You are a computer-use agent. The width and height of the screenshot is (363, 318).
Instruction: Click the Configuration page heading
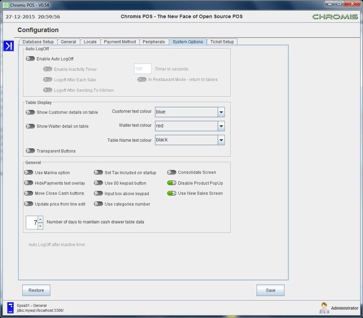click(38, 30)
